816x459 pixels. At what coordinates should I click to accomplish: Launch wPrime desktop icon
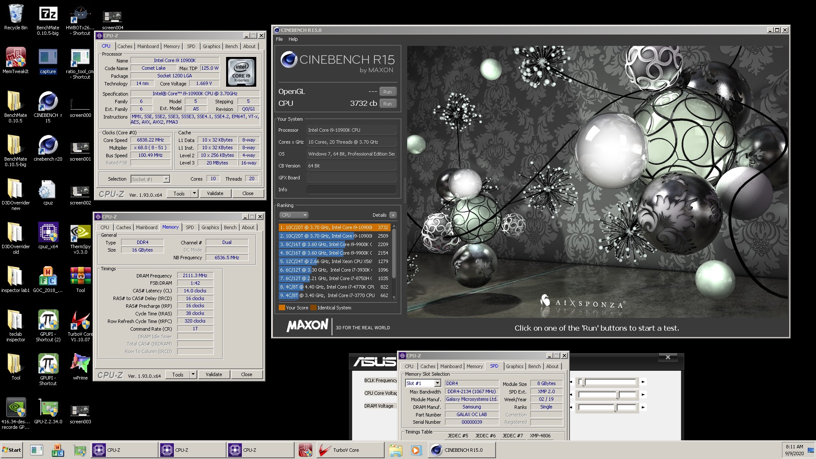point(80,367)
